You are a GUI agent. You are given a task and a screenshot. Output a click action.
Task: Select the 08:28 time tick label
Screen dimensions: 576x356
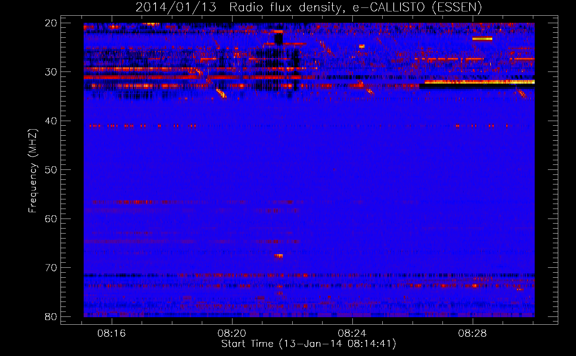click(472, 334)
